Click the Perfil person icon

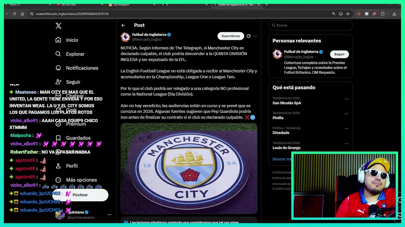click(58, 166)
